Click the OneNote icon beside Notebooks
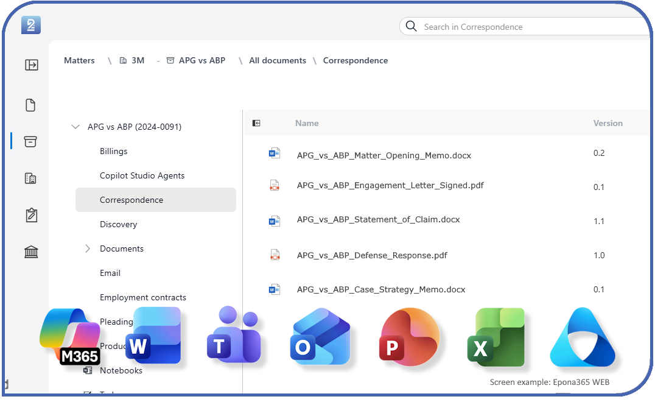The image size is (655, 402). click(88, 370)
